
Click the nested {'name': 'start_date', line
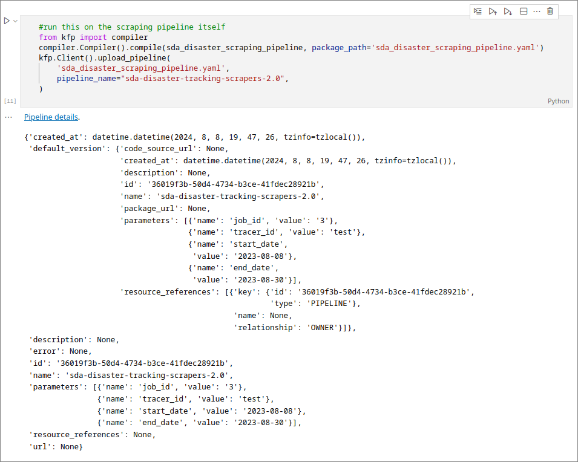pyautogui.click(x=238, y=244)
